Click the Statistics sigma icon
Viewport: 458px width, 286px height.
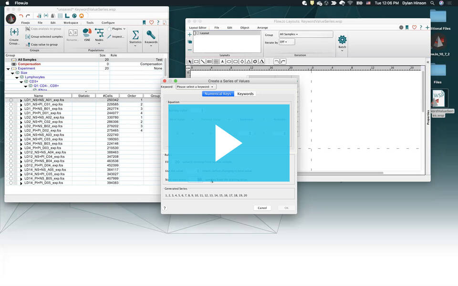pyautogui.click(x=135, y=35)
